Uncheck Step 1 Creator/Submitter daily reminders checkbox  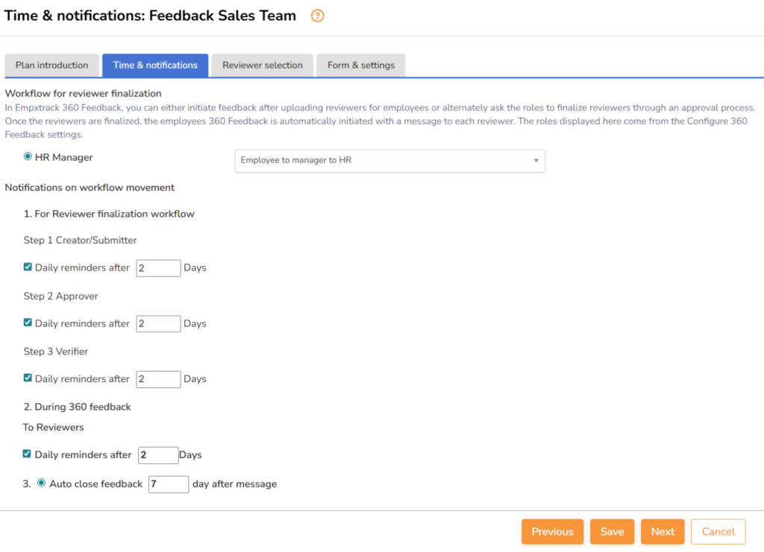point(28,267)
